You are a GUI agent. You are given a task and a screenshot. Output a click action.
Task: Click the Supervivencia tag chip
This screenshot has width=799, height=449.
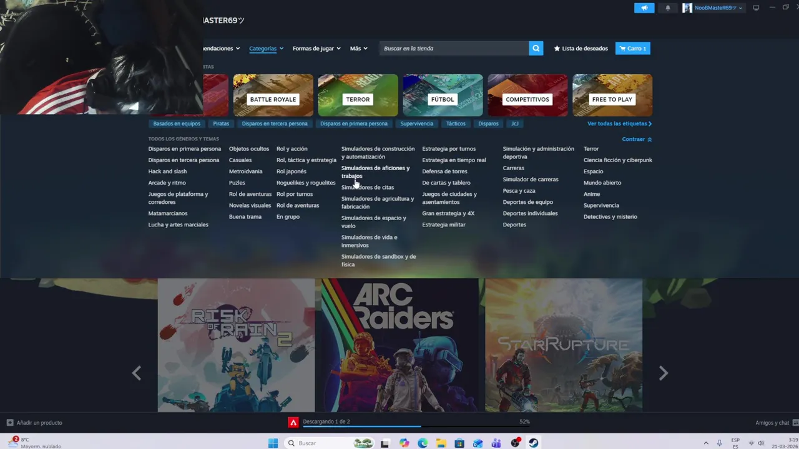(416, 123)
